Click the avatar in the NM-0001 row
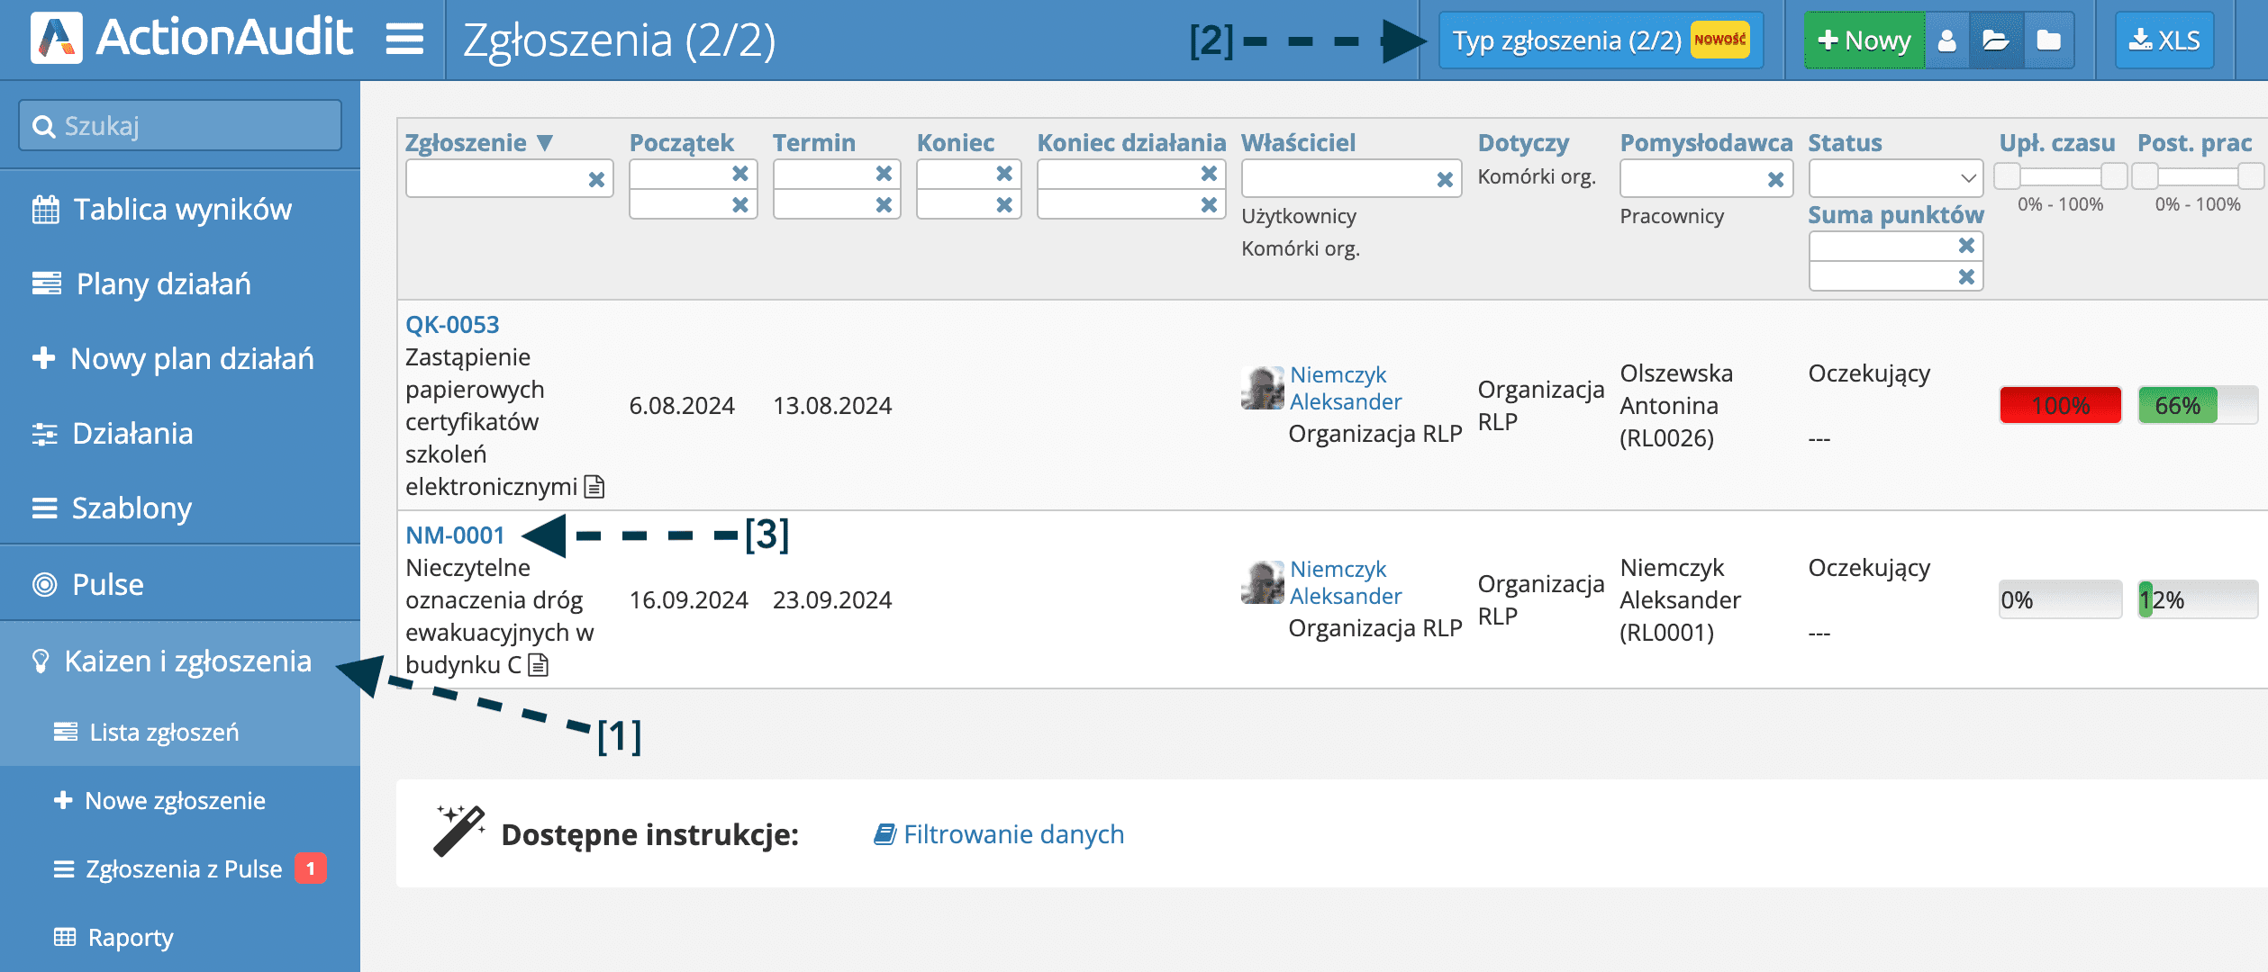Viewport: 2268px width, 972px height. 1262,582
